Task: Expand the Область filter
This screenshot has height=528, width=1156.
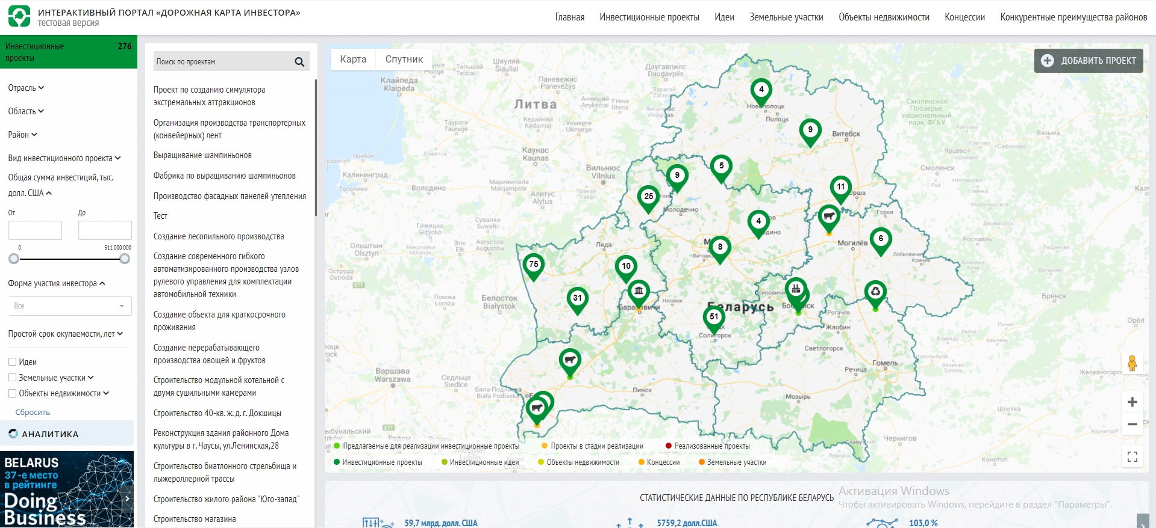Action: tap(26, 111)
